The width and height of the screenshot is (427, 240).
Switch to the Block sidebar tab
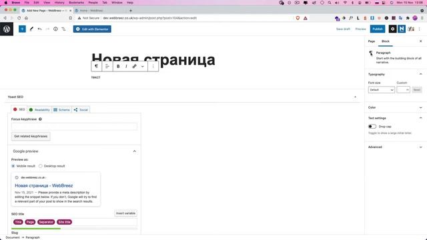tap(386, 41)
